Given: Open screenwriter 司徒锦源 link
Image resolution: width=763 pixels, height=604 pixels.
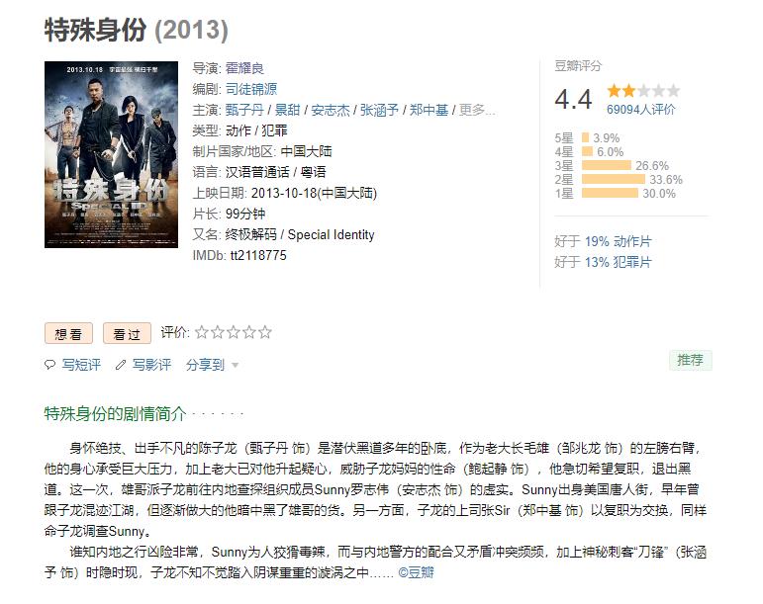Looking at the screenshot, I should [x=251, y=89].
